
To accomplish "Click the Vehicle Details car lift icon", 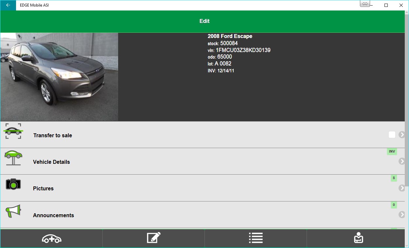I will tap(13, 158).
